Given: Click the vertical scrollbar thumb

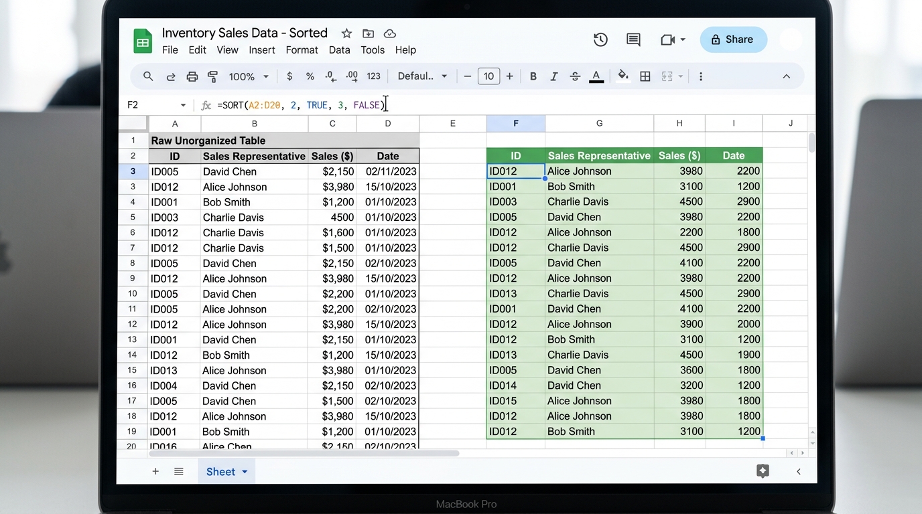Looking at the screenshot, I should [812, 143].
